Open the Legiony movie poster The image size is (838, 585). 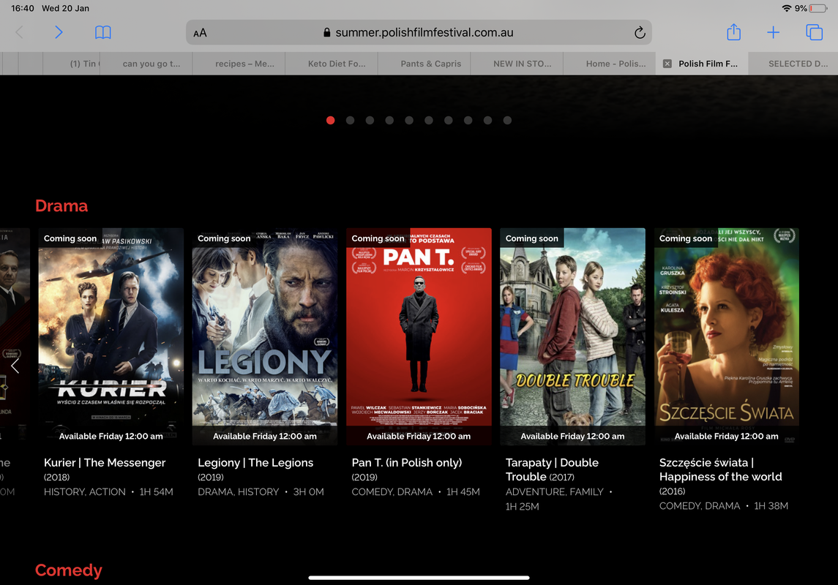point(265,336)
